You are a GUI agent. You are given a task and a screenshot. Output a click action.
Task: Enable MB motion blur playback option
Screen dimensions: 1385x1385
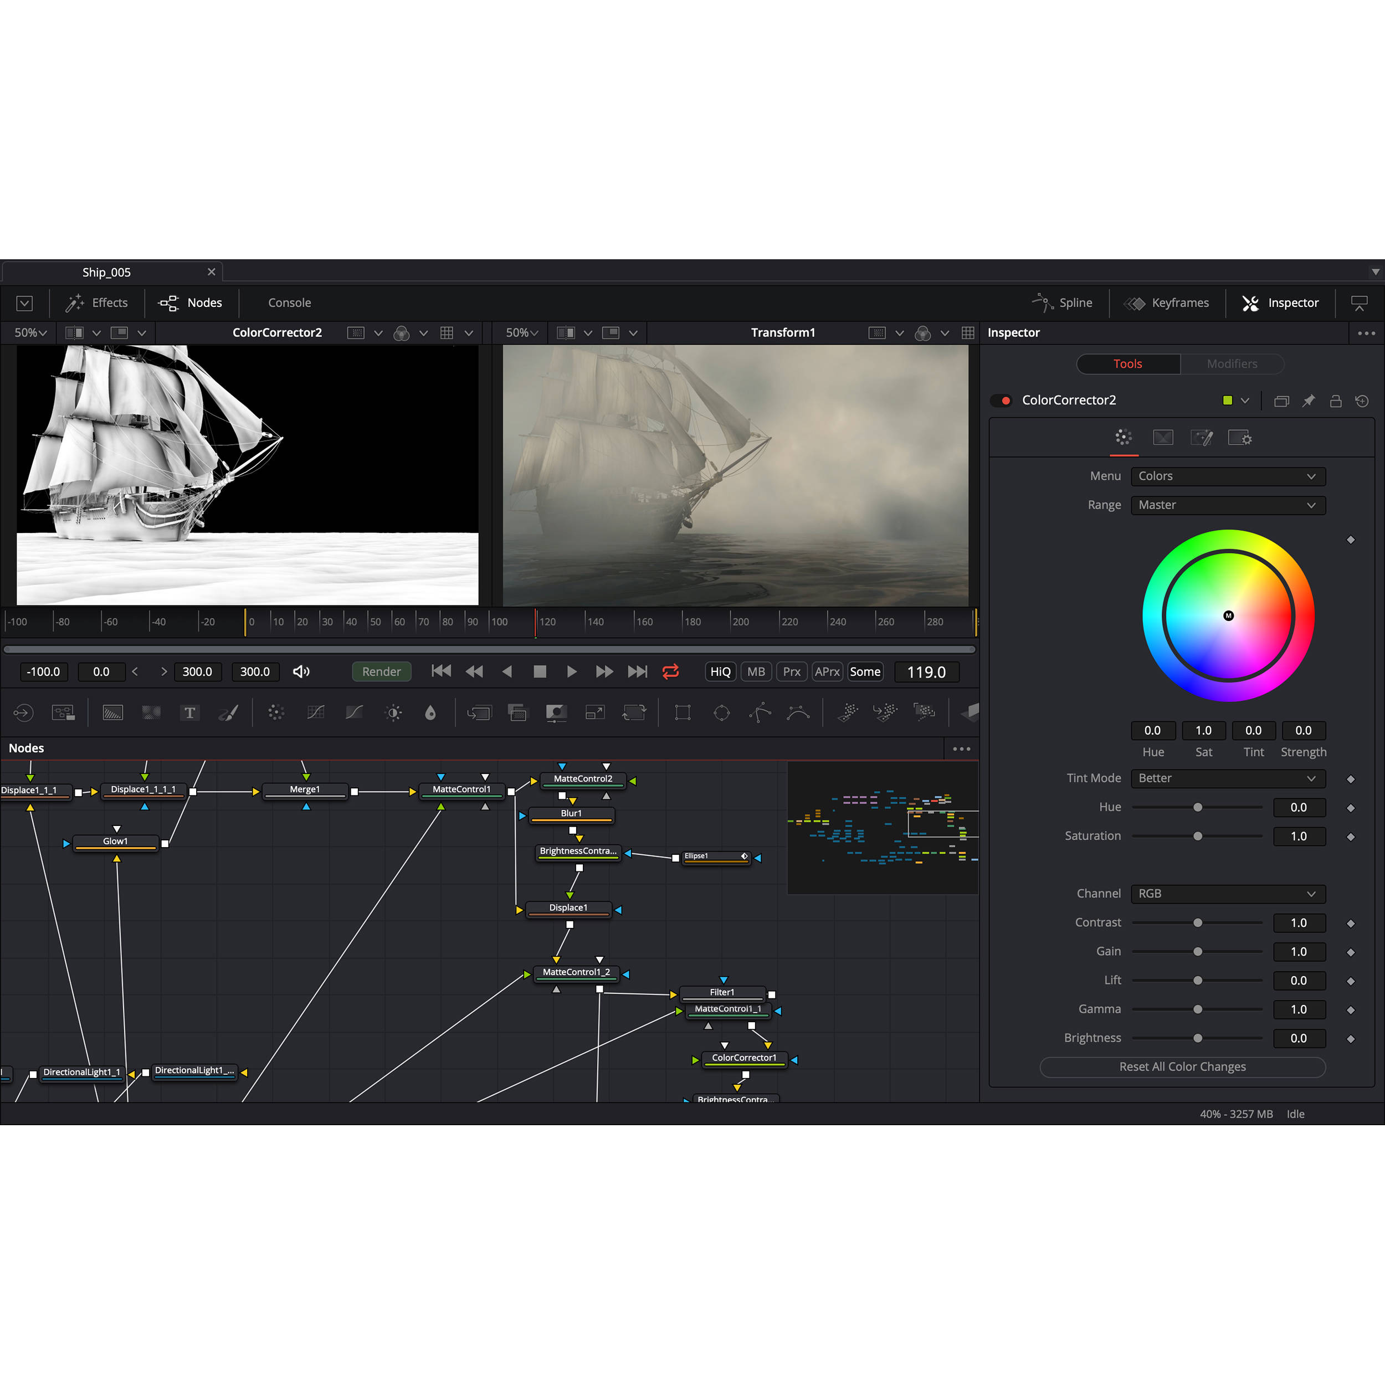click(756, 671)
